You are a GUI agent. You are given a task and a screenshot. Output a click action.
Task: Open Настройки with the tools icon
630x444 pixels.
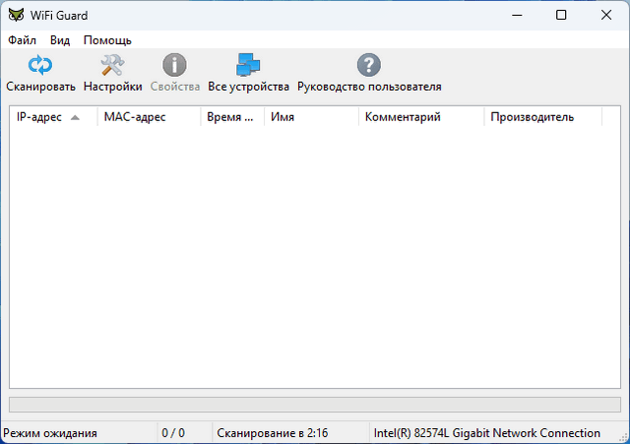(x=112, y=66)
